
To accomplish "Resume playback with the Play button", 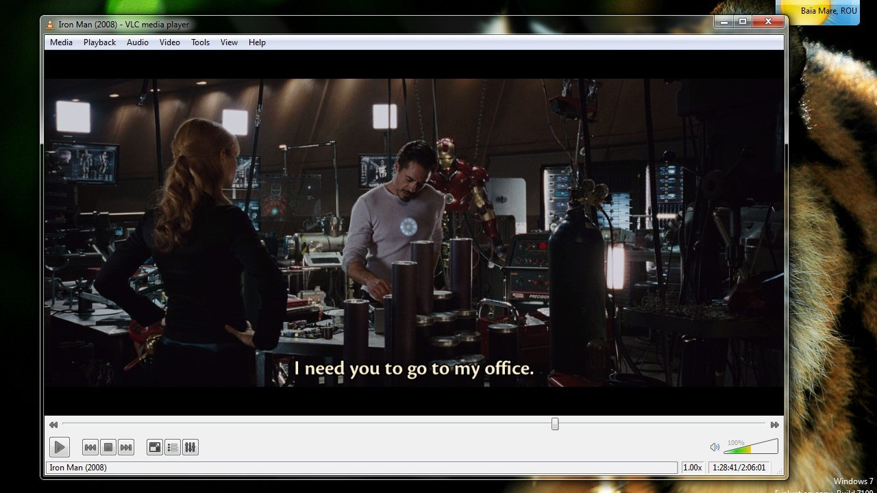I will [59, 446].
